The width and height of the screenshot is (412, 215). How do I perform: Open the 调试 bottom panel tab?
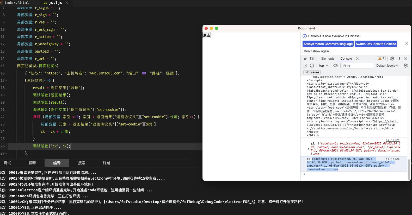(8, 163)
